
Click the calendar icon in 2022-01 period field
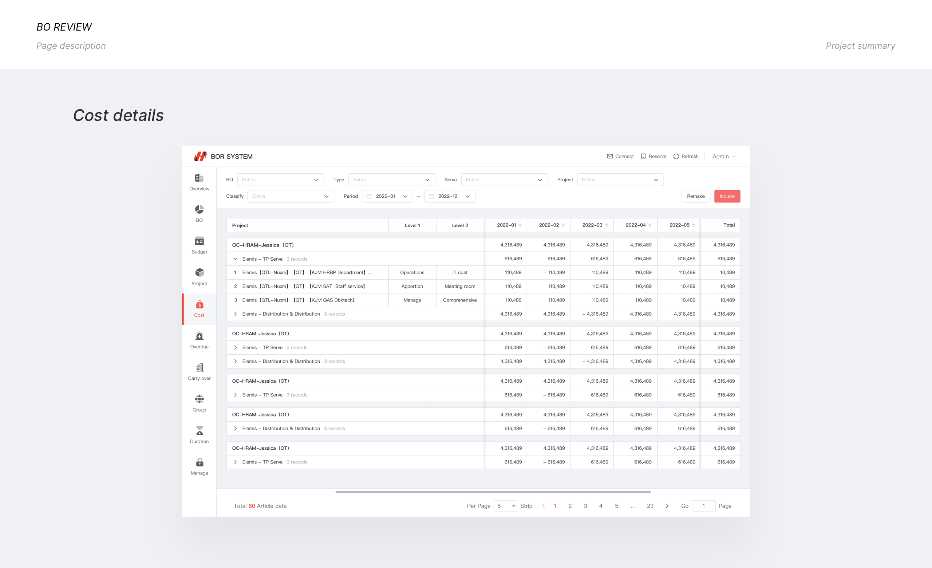[x=369, y=196]
